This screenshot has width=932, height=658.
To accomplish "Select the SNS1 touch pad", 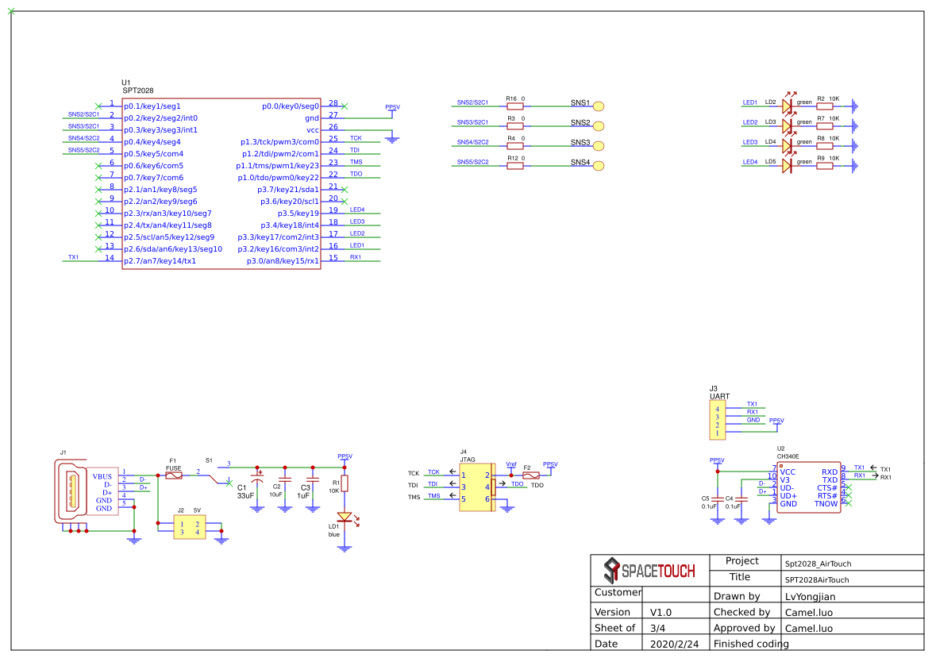I will click(599, 106).
